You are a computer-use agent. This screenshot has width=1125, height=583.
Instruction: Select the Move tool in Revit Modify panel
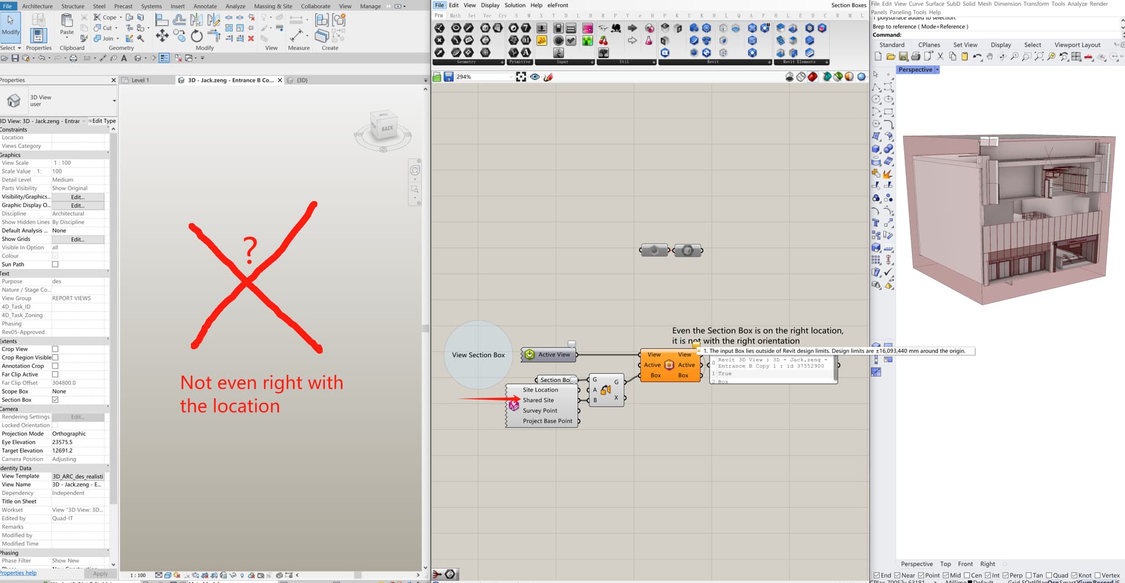tap(162, 36)
